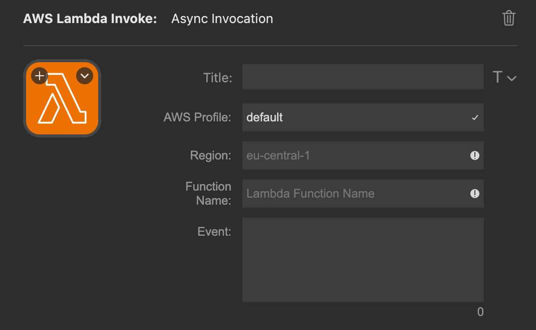Click the Region warning exclamation icon
This screenshot has width=536, height=330.
pos(475,155)
